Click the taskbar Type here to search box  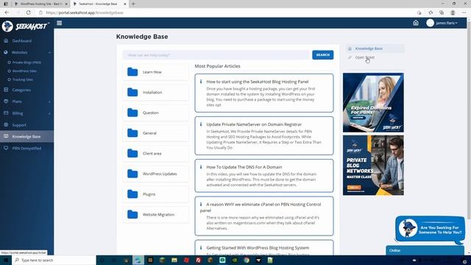pos(54,260)
